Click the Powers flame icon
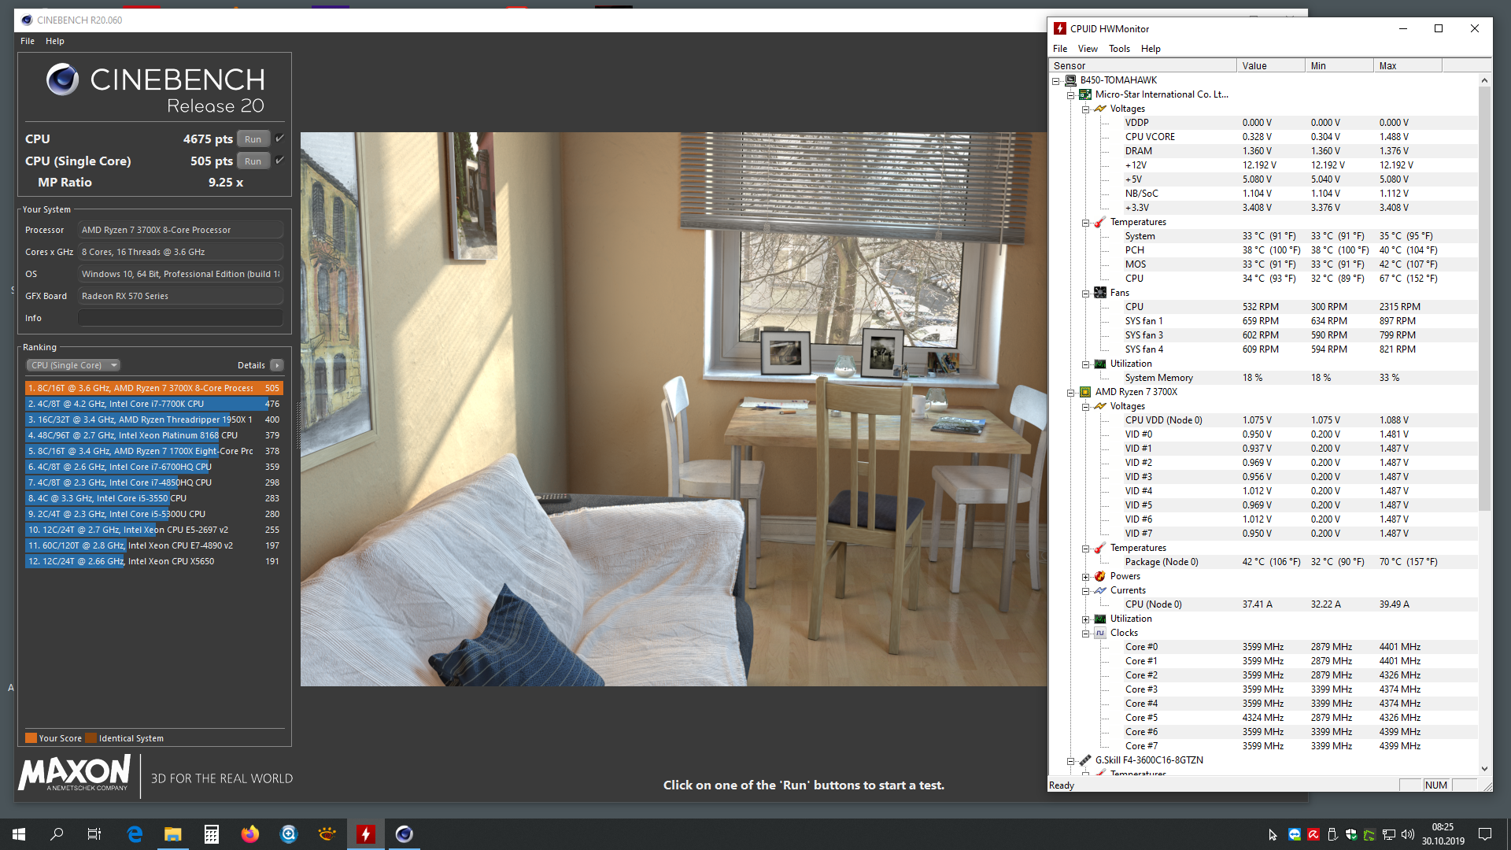1511x850 pixels. 1100,576
